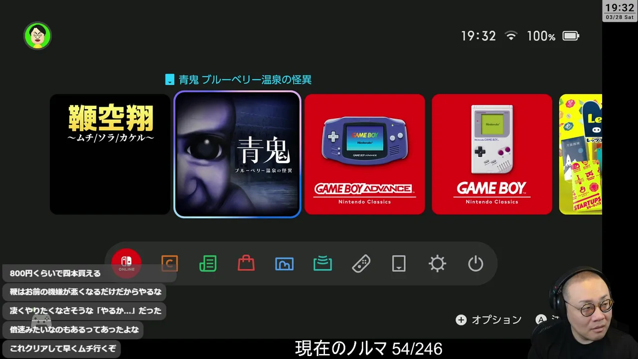Viewport: 638px width, 359px height.
Task: Click the 現在のノルマ 54/246 caption
Action: [x=369, y=349]
